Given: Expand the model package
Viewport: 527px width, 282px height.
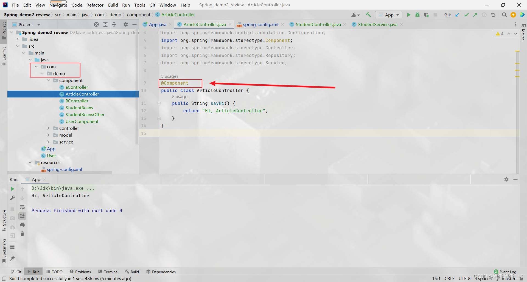Looking at the screenshot, I should [49, 135].
